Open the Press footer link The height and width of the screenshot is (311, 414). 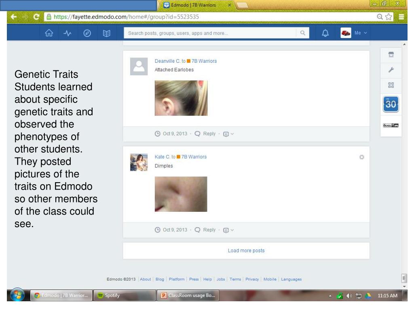194,279
